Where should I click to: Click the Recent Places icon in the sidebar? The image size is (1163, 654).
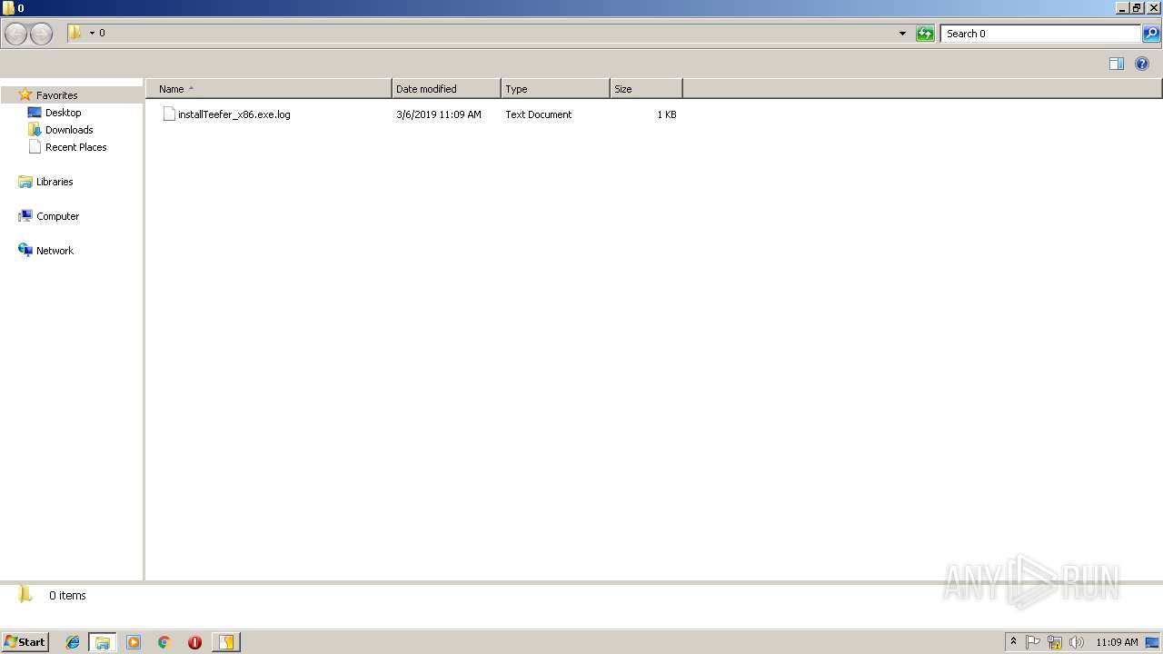[35, 147]
